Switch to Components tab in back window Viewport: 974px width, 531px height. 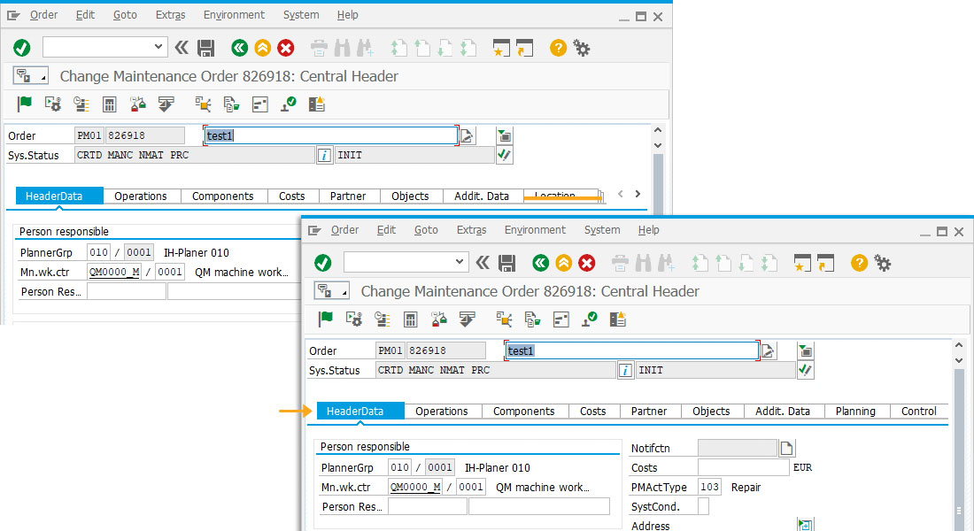pyautogui.click(x=223, y=196)
